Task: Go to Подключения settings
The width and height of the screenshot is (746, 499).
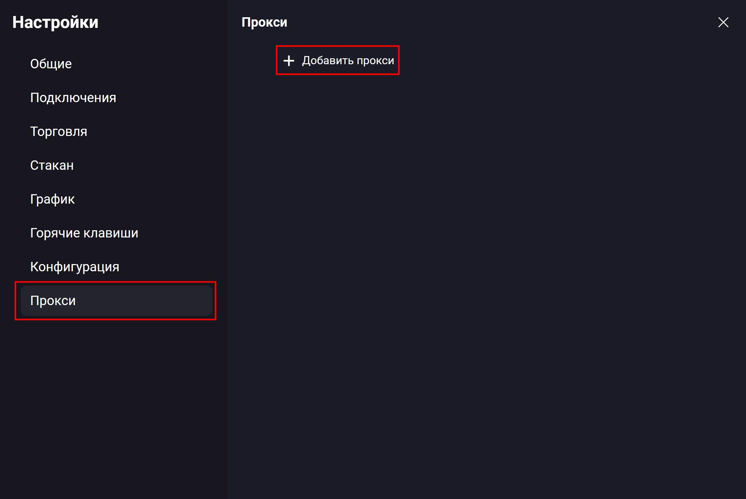Action: (73, 98)
